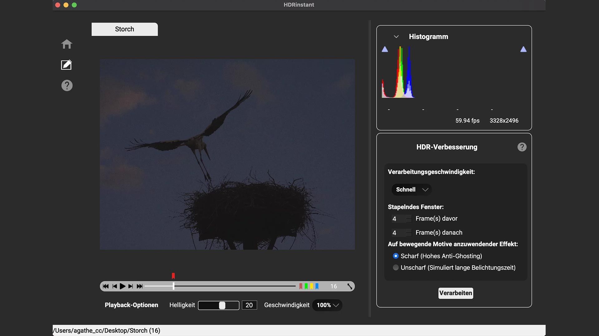Collapse the Histogramm panel
Image resolution: width=599 pixels, height=336 pixels.
coord(396,37)
